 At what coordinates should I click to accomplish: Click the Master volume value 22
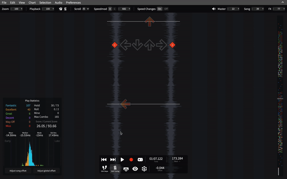[x=233, y=9]
